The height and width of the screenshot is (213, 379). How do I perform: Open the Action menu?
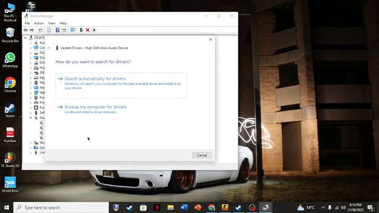tap(39, 23)
